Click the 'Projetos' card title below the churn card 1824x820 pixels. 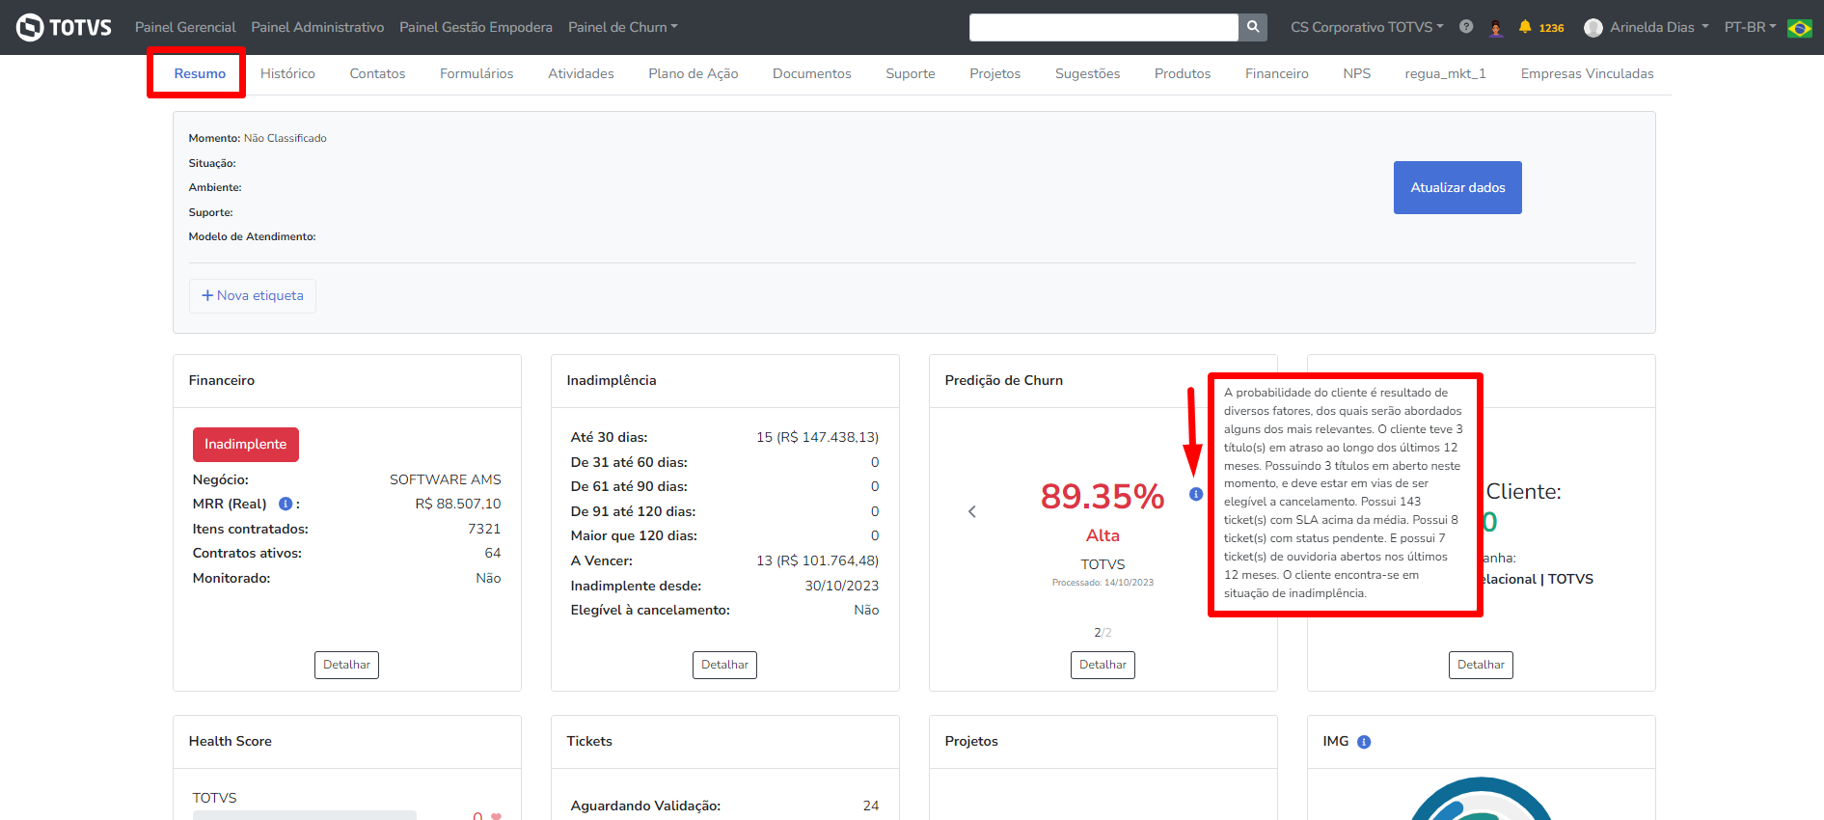[x=971, y=741]
